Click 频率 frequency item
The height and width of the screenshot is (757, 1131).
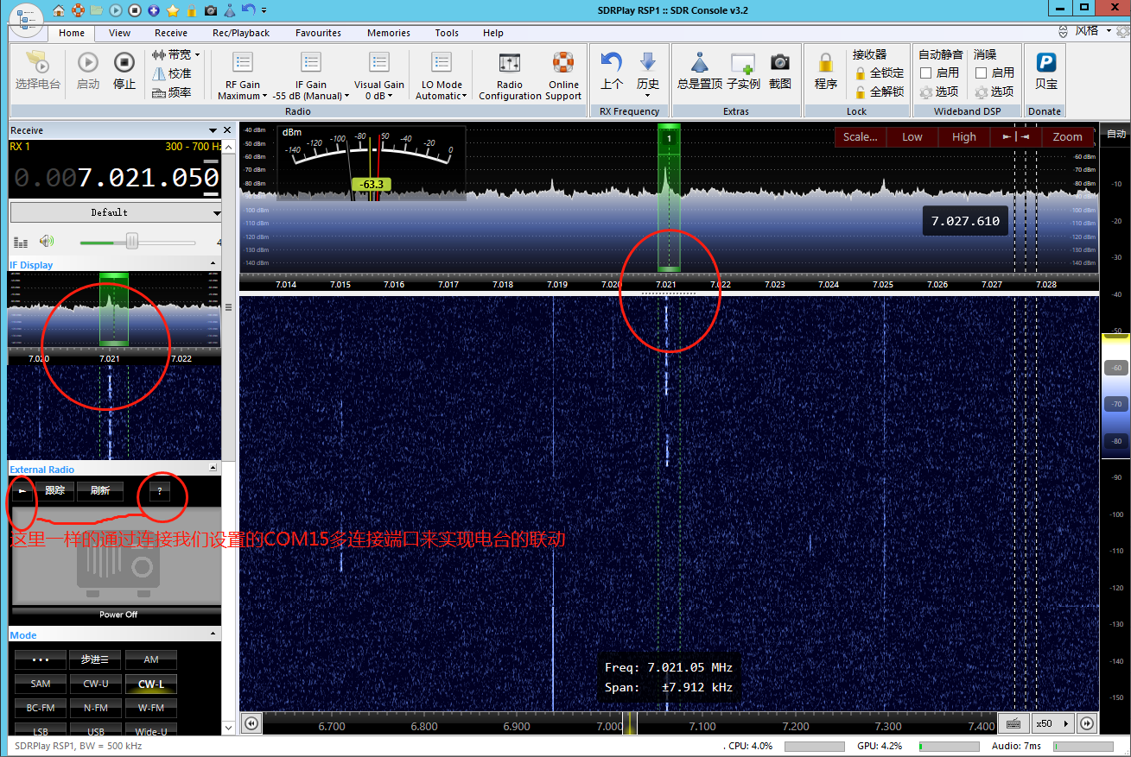172,92
